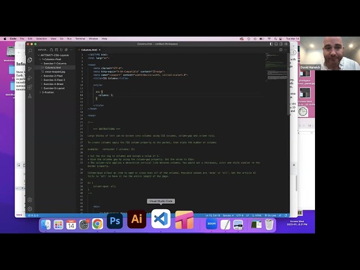Open the Source Control view

click(x=30, y=69)
